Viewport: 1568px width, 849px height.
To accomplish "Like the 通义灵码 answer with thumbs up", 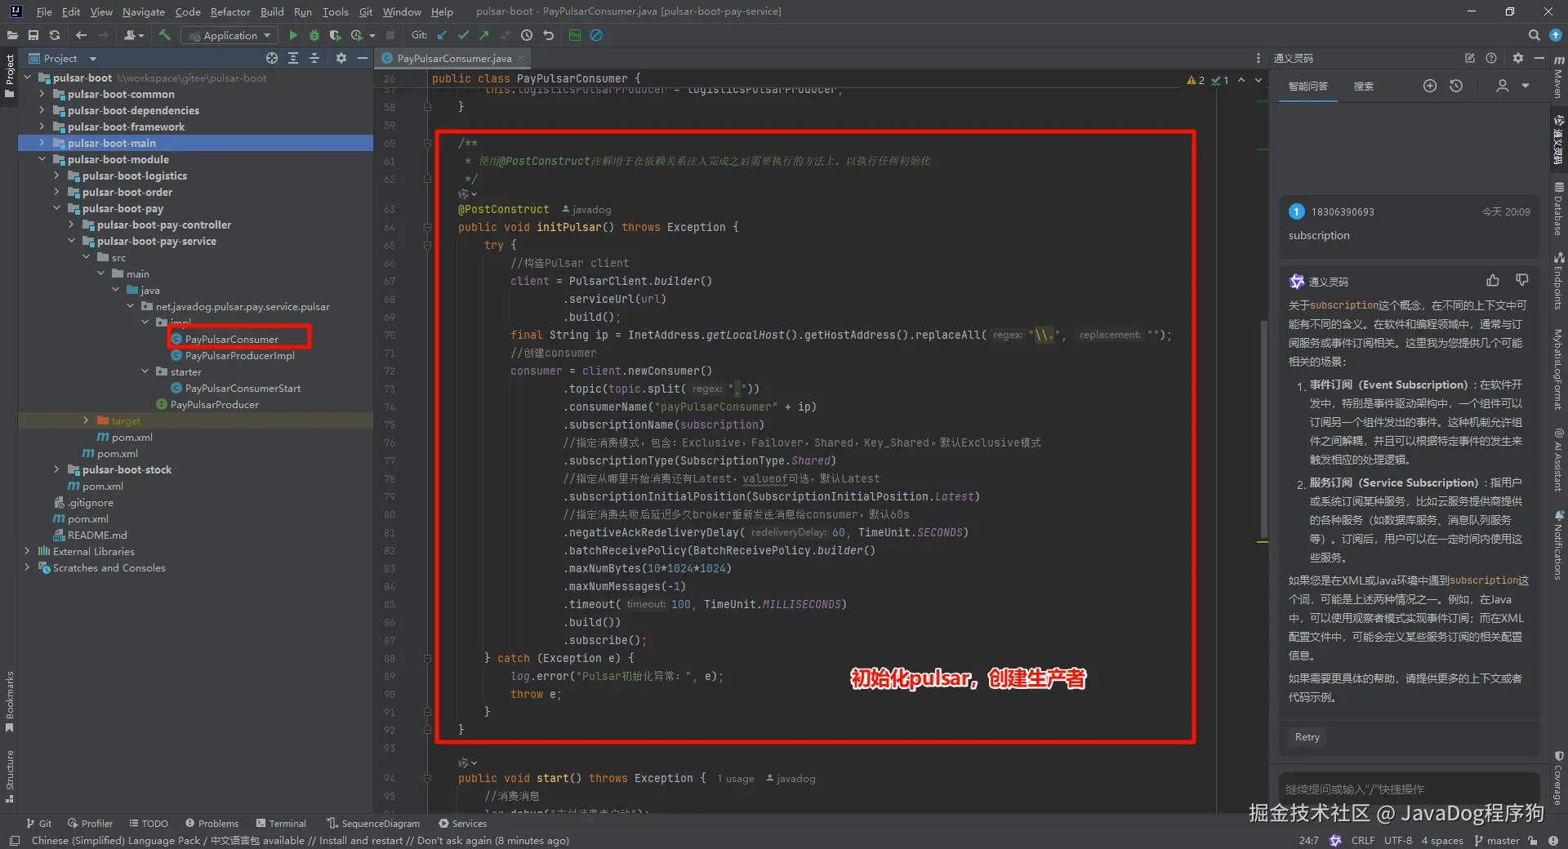I will 1493,281.
